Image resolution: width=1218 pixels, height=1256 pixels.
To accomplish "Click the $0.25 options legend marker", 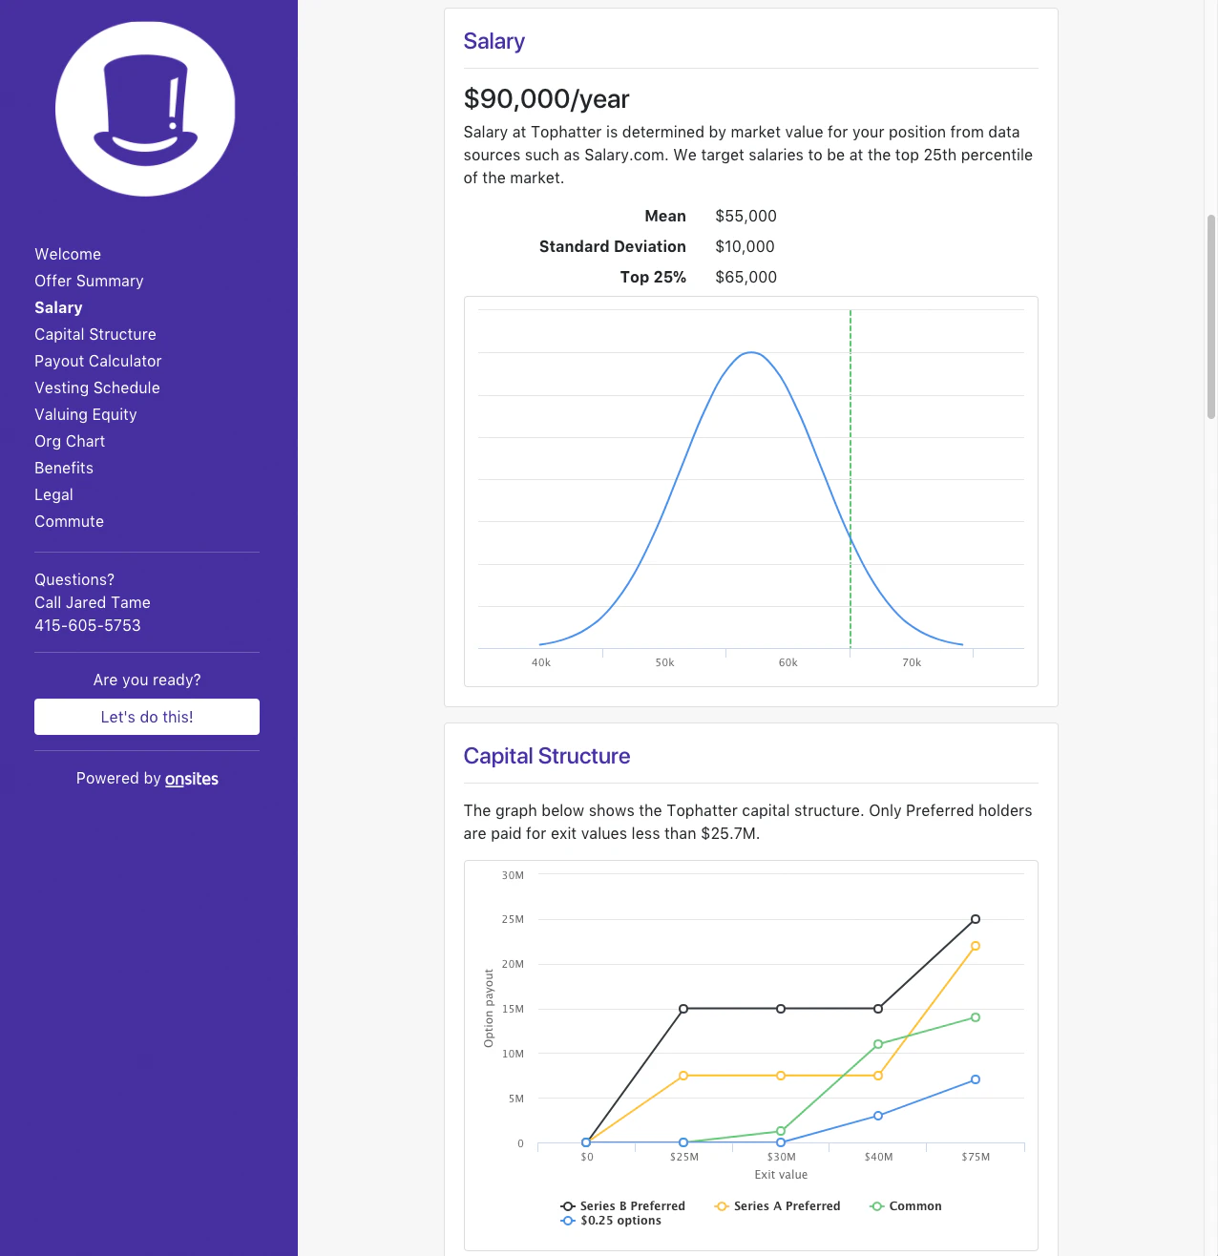I will pyautogui.click(x=568, y=1221).
